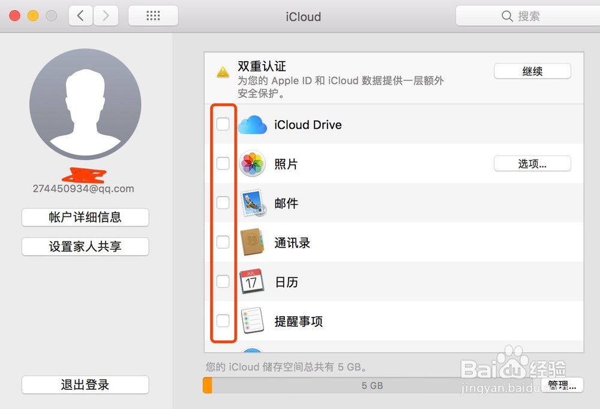Click the 照片 label
600x409 pixels.
286,164
